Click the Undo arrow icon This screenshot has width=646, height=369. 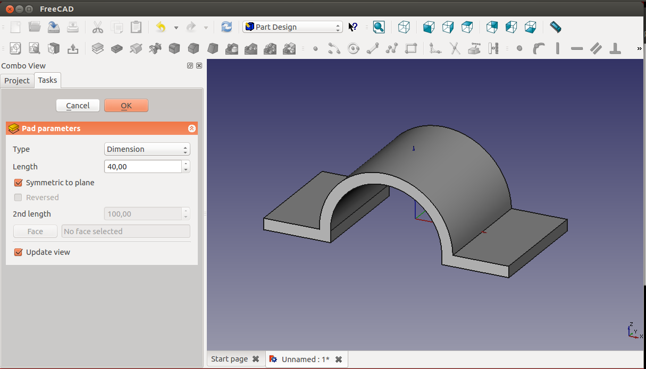coord(161,27)
